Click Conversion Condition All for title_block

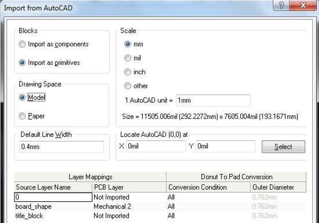click(x=208, y=216)
